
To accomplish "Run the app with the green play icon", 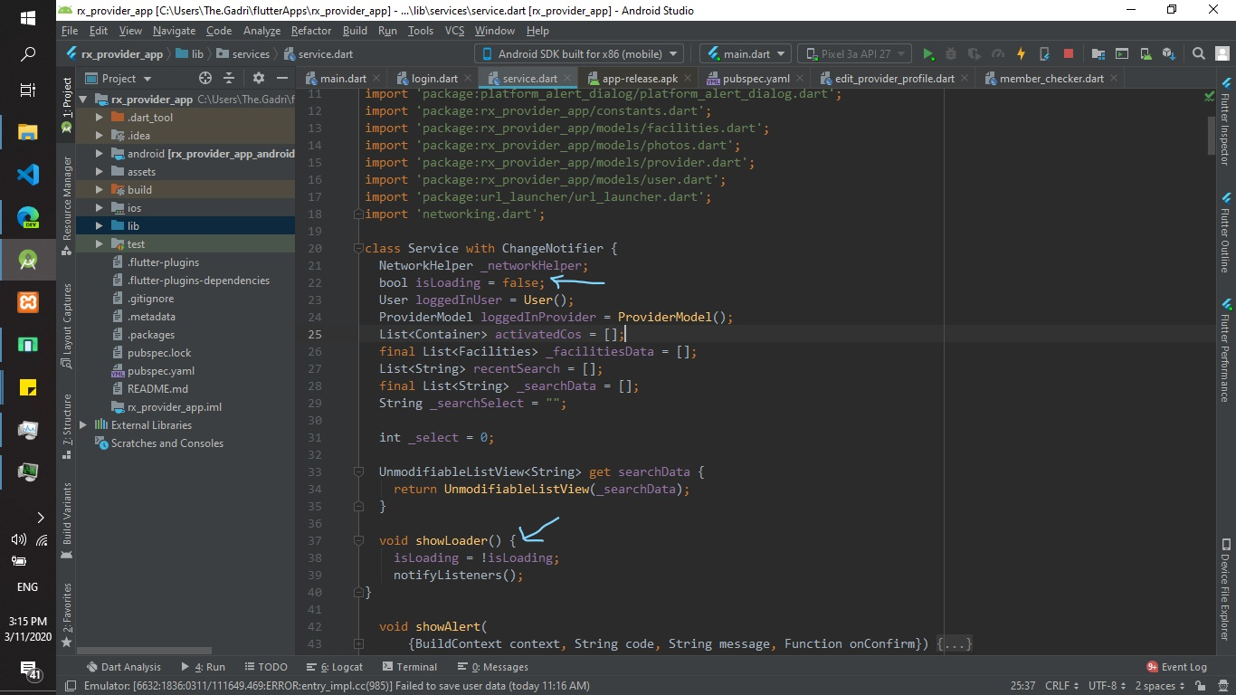I will [x=927, y=54].
